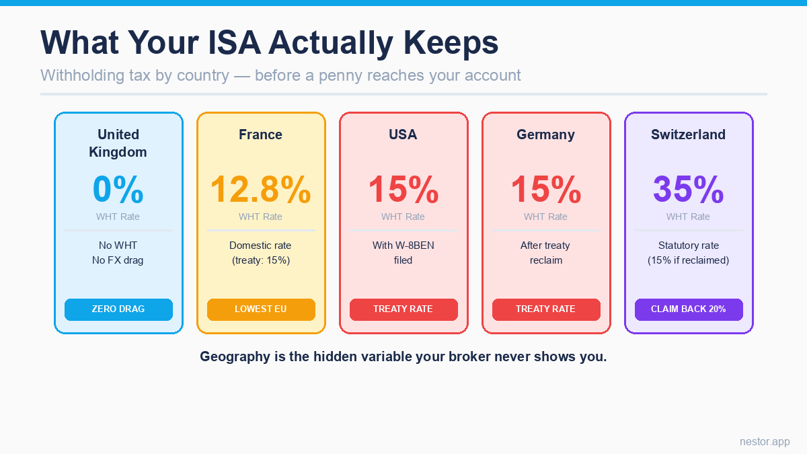Click 'Statutory rate (15% if reclaimed)' note
The height and width of the screenshot is (454, 807).
[689, 253]
